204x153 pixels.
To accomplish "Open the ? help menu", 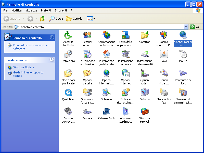I will click(71, 10).
